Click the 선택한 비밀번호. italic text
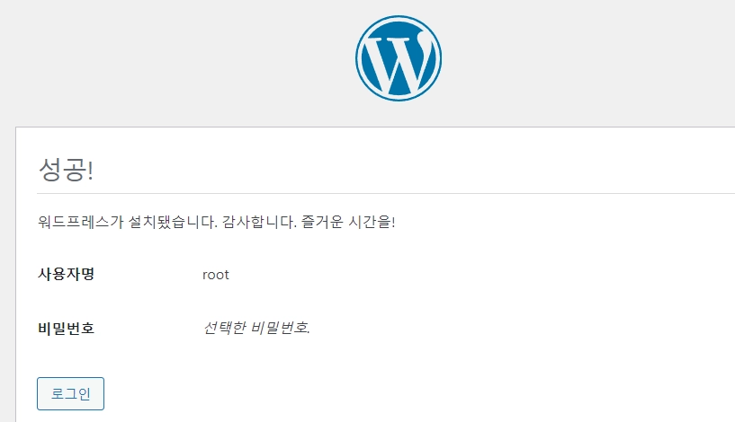 point(256,328)
